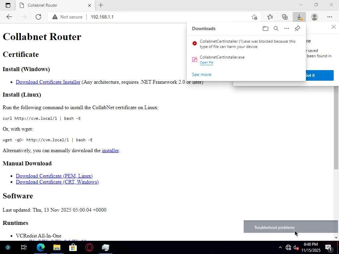Click Download Certificate Installer link

coord(48,82)
